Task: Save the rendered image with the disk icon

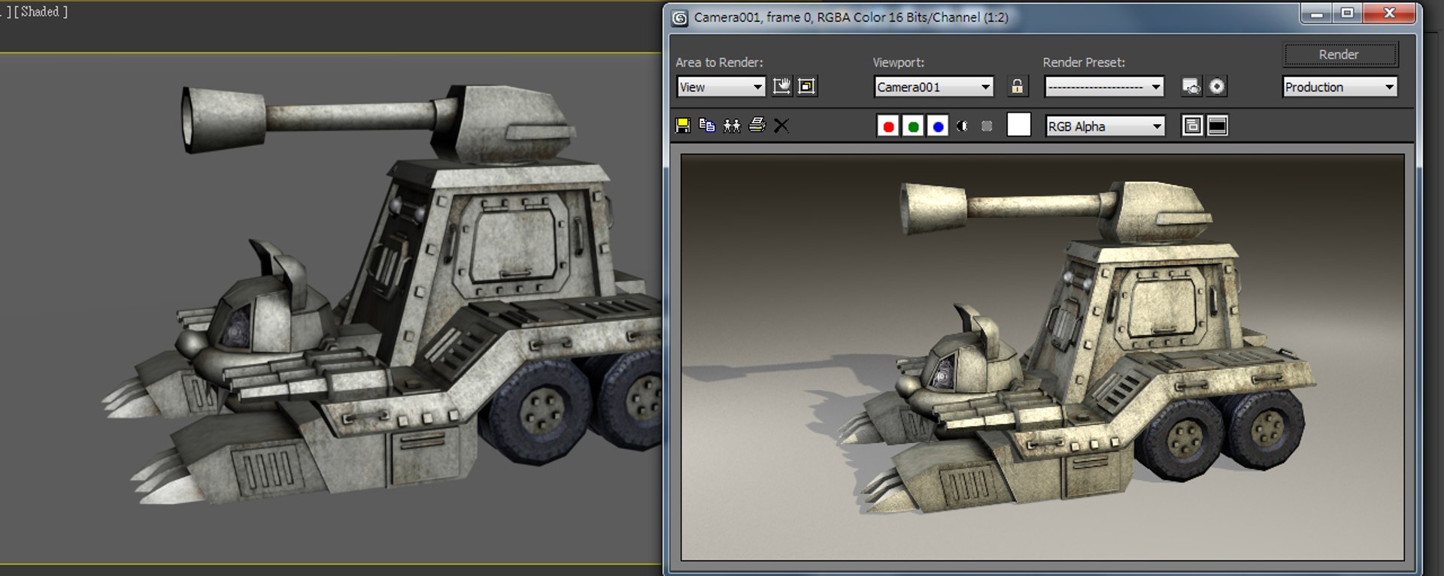Action: pyautogui.click(x=683, y=125)
